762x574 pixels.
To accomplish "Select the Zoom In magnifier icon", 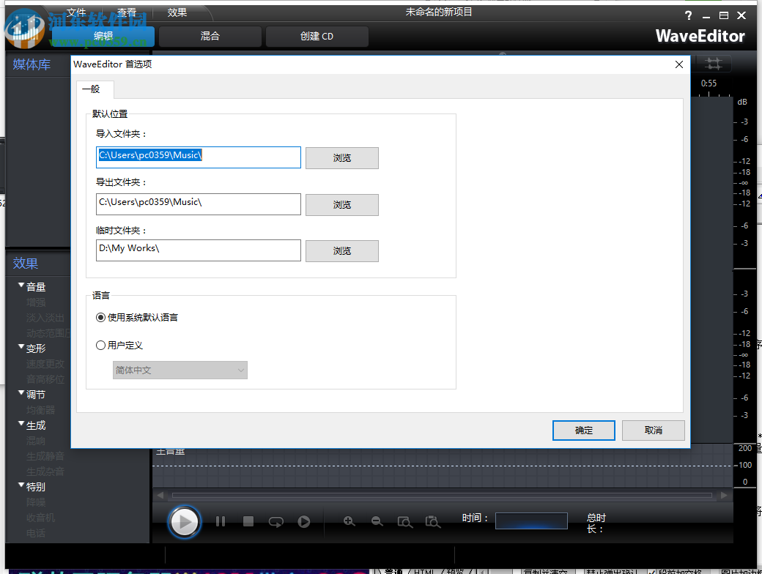I will point(349,521).
